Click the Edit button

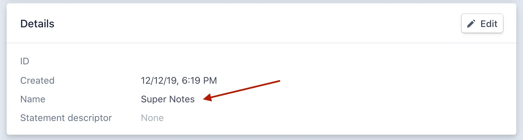(482, 24)
